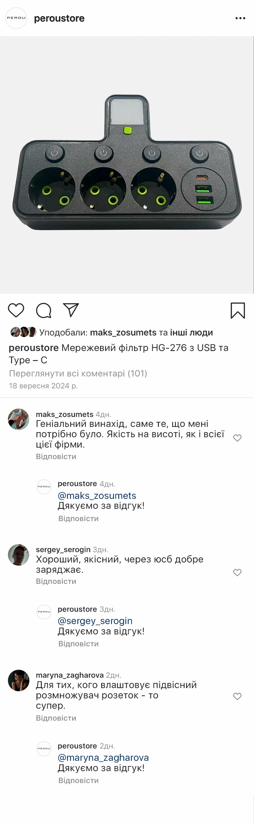Show who liked via 'інші люди'
The image size is (254, 824).
(192, 333)
